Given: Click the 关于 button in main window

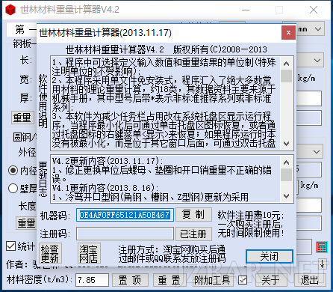Looking at the screenshot, I should pyautogui.click(x=270, y=280).
